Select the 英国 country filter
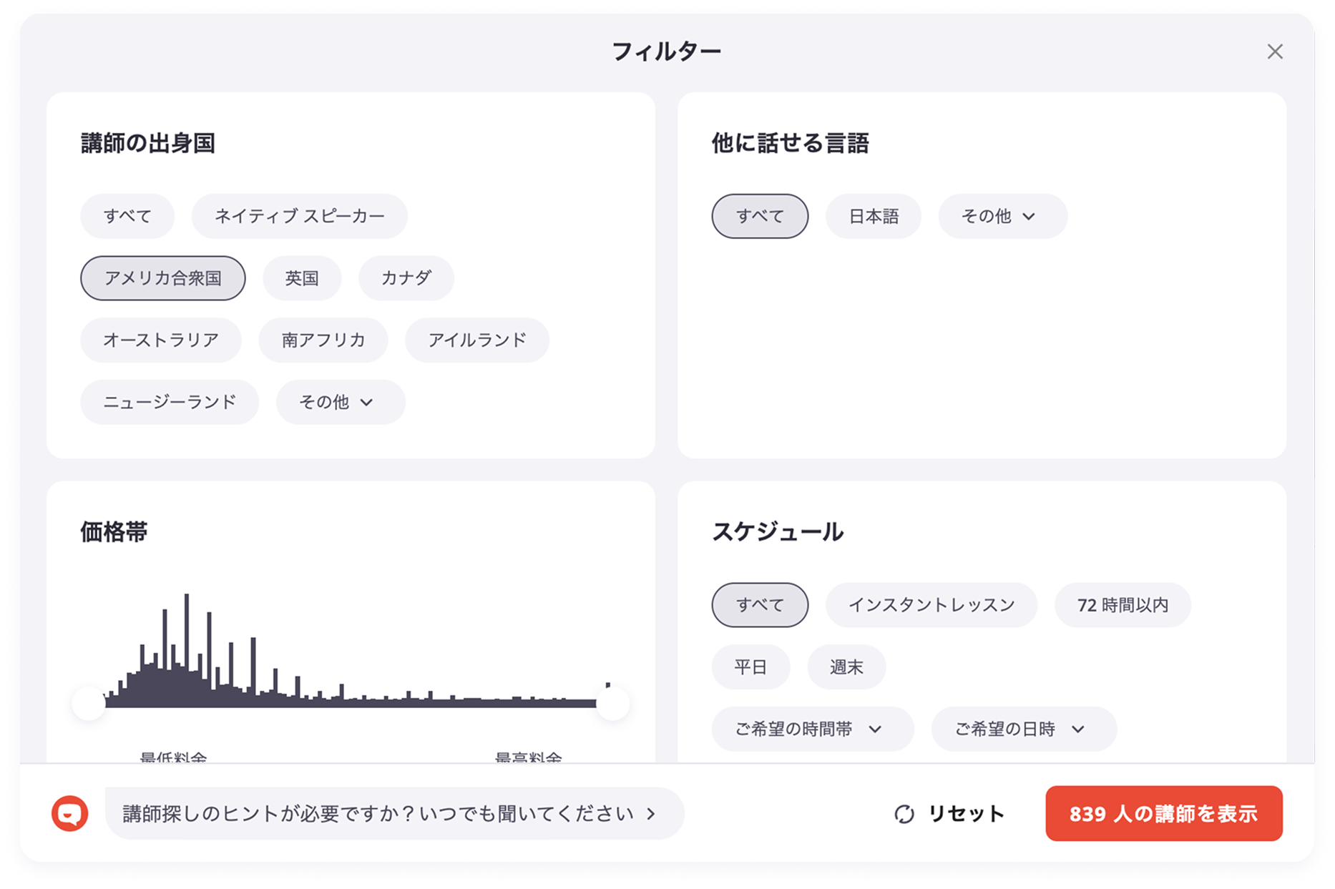 point(301,277)
